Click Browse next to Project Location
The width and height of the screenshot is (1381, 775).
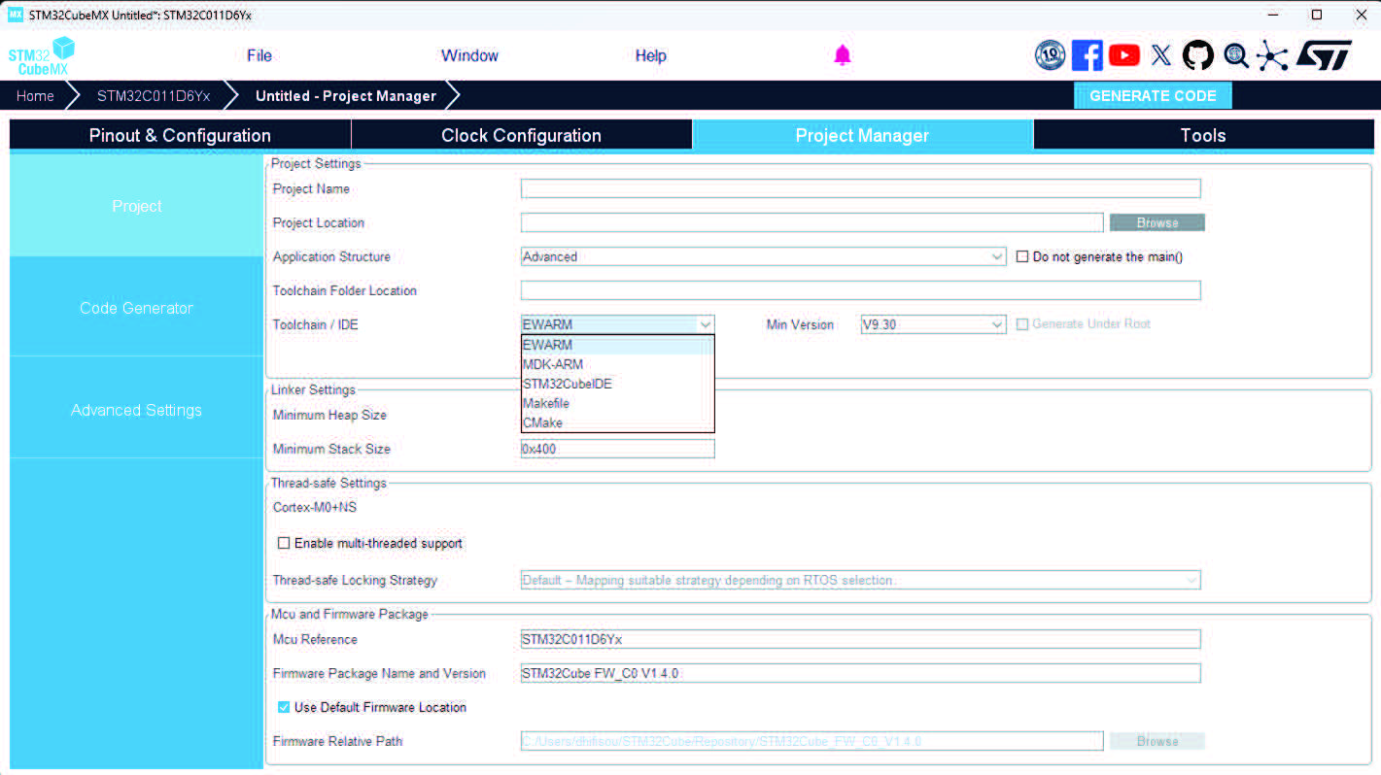(1157, 222)
